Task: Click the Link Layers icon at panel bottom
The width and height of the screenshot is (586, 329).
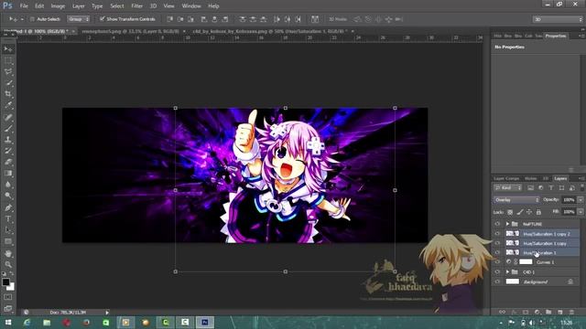Action: (x=503, y=312)
